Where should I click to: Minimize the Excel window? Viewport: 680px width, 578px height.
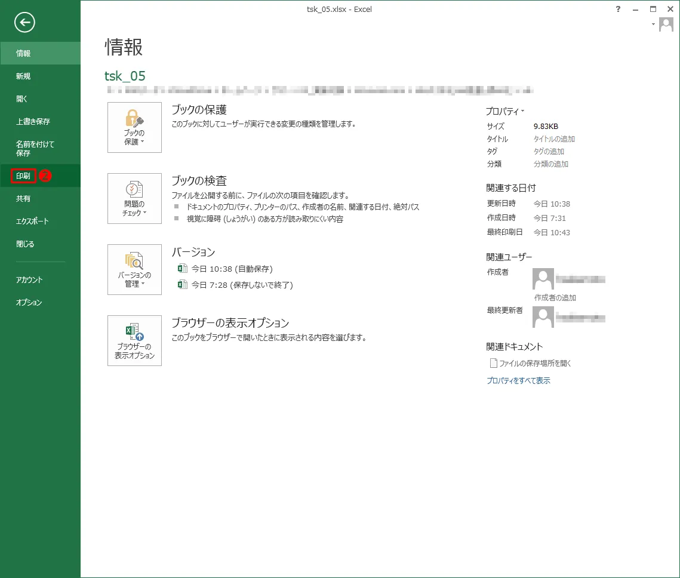click(635, 9)
